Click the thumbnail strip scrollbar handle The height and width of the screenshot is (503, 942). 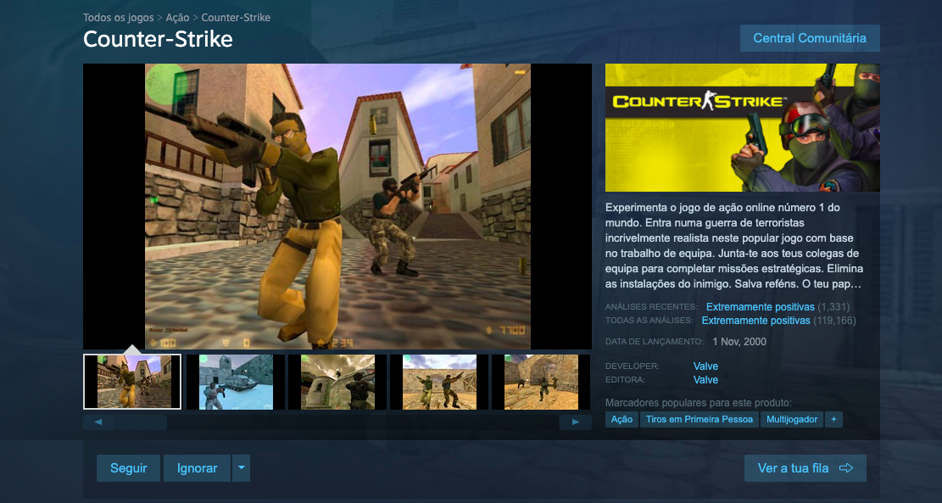coord(142,422)
